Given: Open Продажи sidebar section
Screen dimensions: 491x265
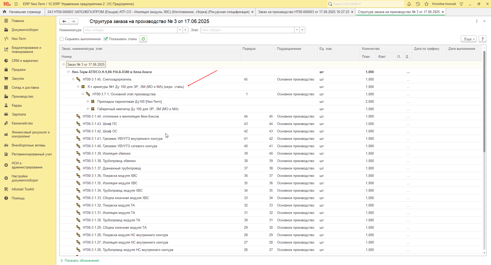Looking at the screenshot, I should point(18,70).
